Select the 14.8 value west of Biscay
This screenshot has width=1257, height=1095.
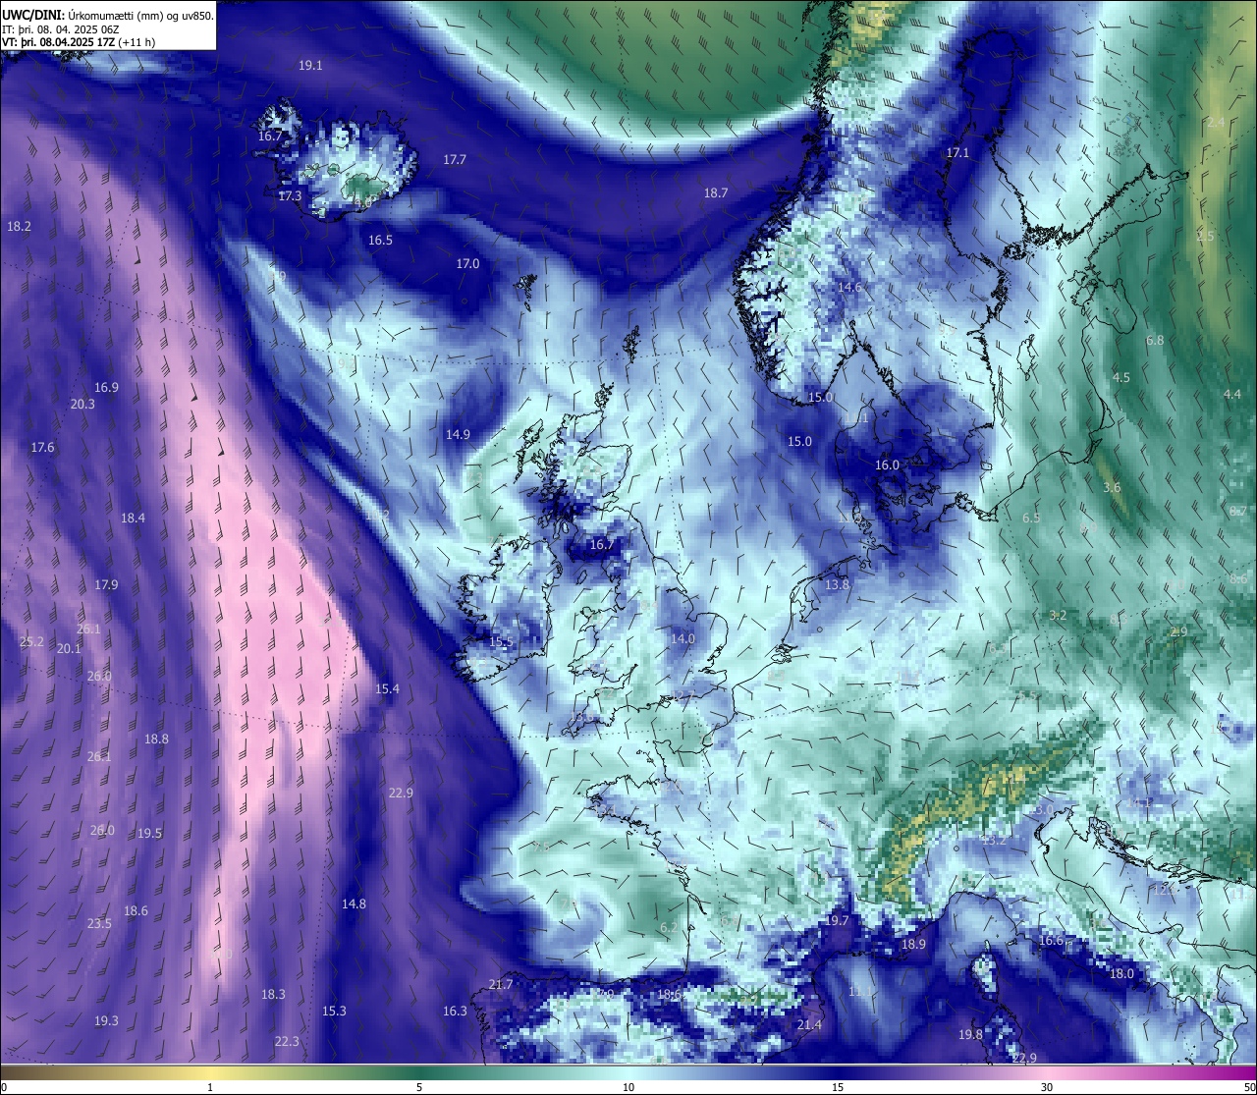[x=354, y=904]
